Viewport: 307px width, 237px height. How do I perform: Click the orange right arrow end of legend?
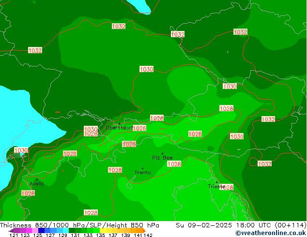click(x=144, y=231)
